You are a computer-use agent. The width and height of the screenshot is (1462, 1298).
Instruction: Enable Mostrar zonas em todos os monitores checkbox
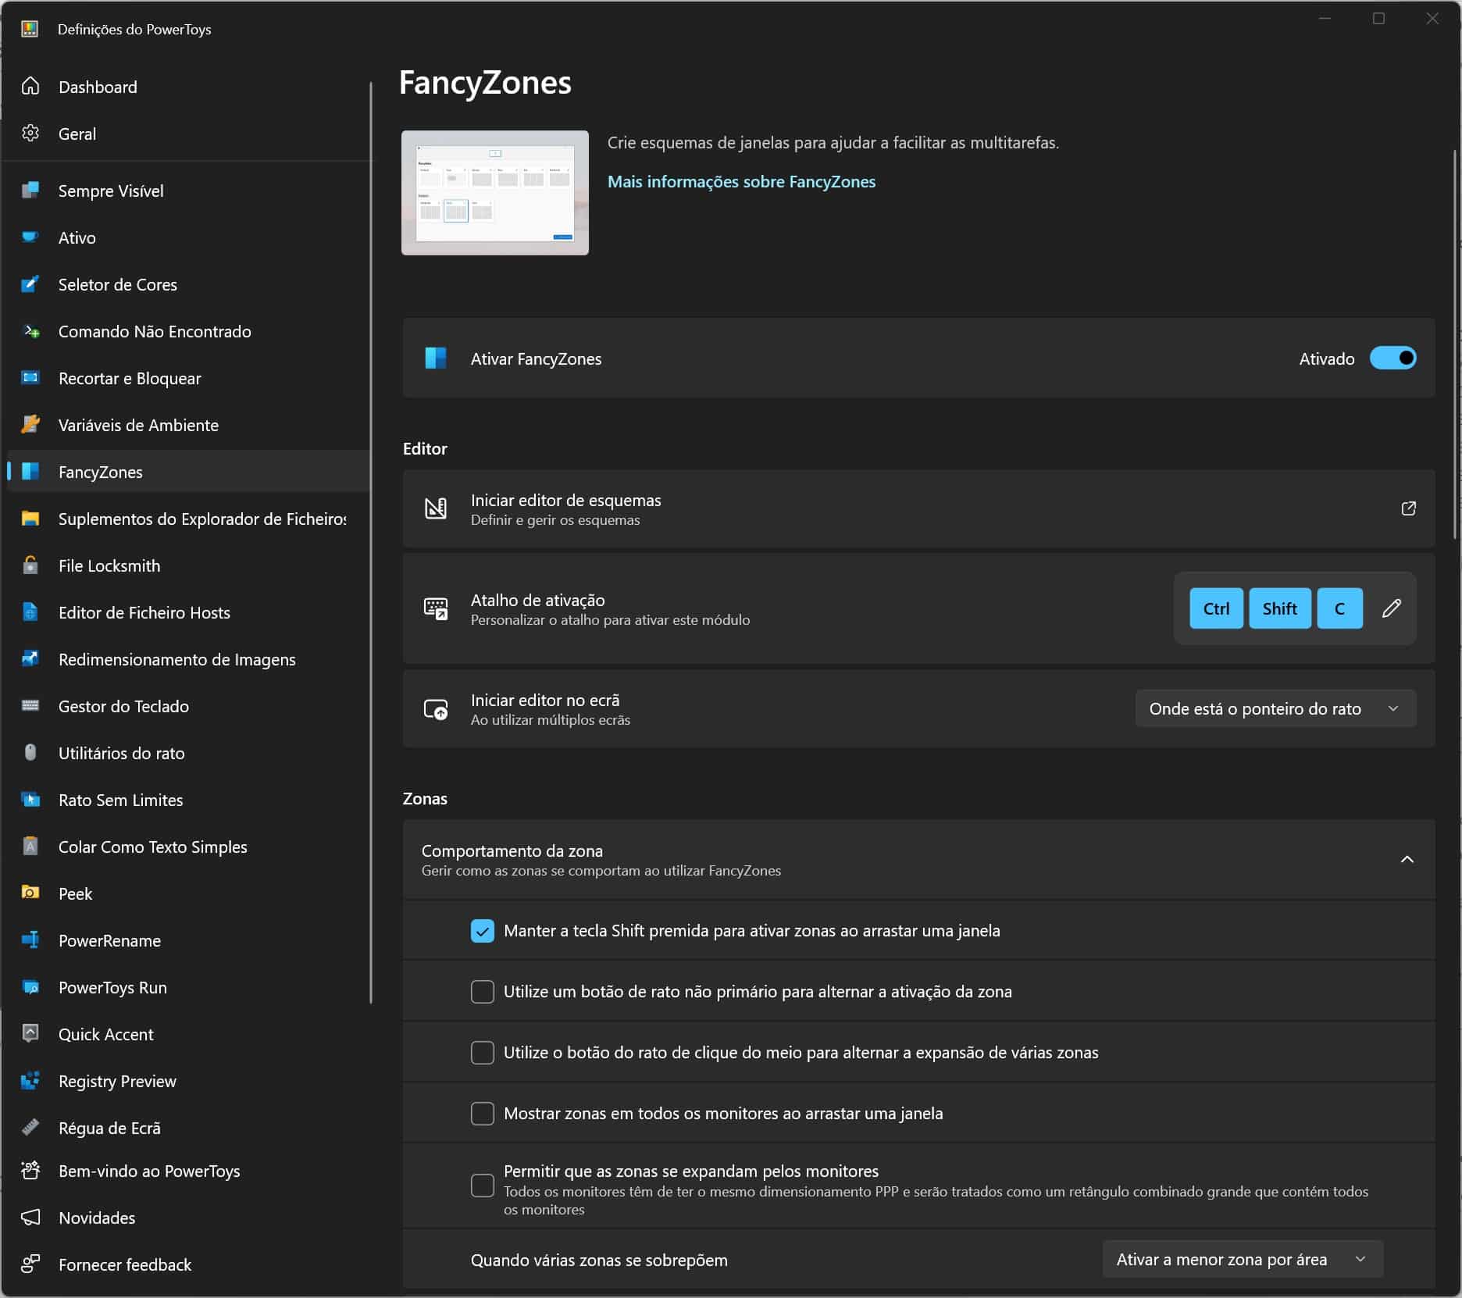pyautogui.click(x=483, y=1114)
